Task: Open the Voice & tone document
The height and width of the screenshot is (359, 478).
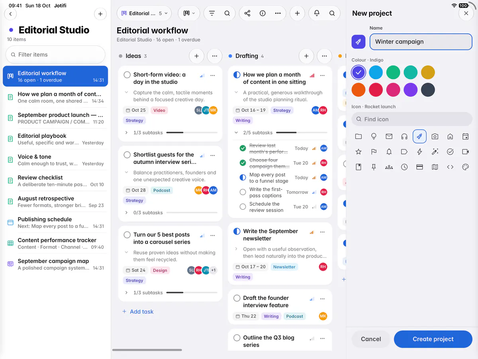Action: (55, 160)
